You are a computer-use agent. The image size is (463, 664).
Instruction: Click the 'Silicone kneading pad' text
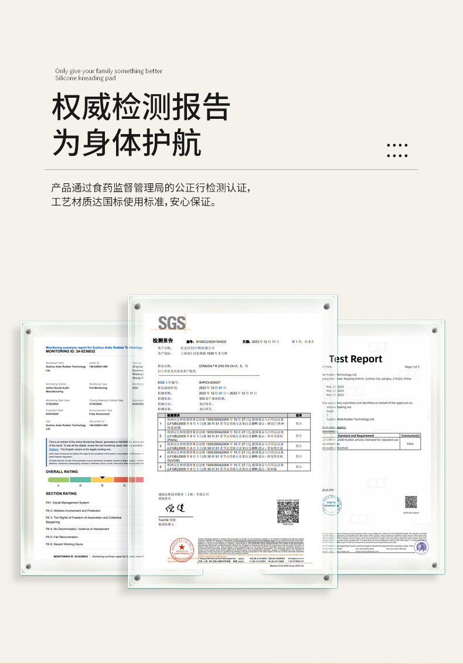pos(85,78)
